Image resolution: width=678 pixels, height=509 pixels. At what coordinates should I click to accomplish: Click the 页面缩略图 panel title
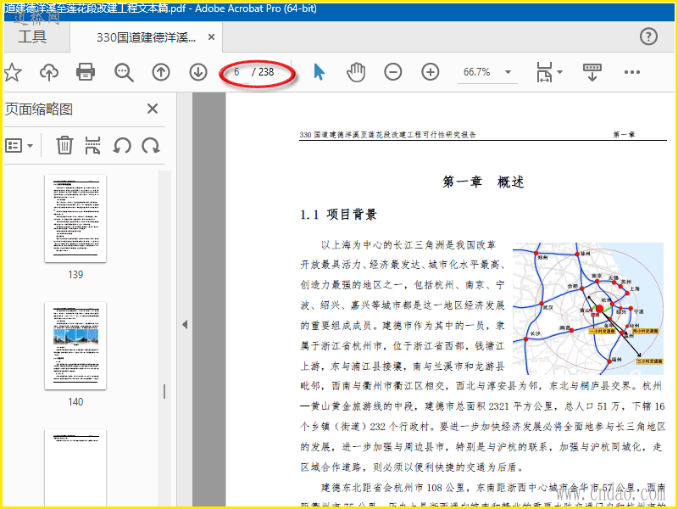click(x=38, y=109)
